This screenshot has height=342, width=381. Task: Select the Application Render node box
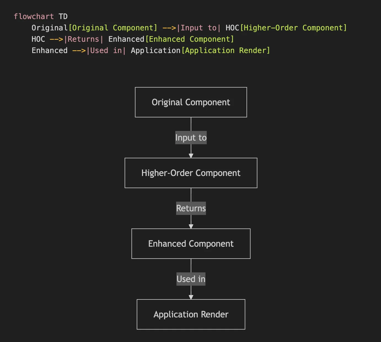(191, 314)
